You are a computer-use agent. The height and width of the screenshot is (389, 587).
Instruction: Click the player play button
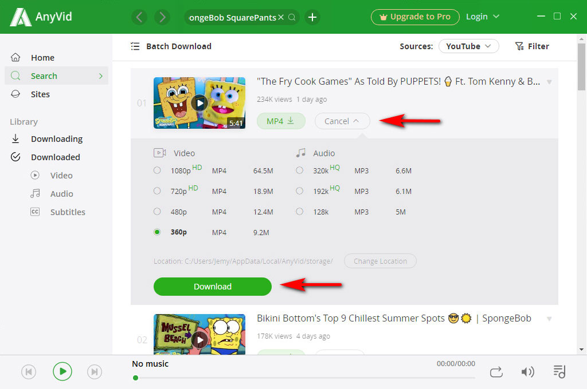pos(62,371)
